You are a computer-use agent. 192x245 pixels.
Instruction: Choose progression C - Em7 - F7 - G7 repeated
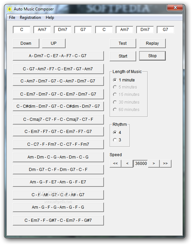pos(58,132)
